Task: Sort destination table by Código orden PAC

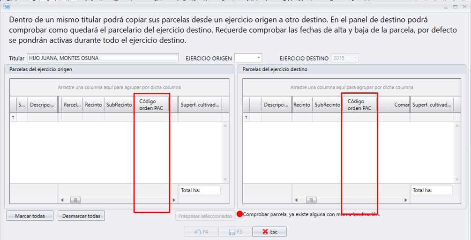Action: [359, 105]
